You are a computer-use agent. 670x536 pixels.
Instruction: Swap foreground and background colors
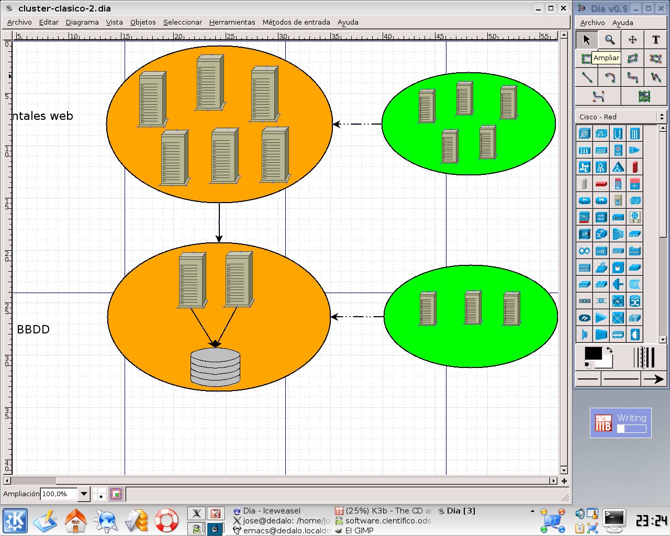pos(609,350)
